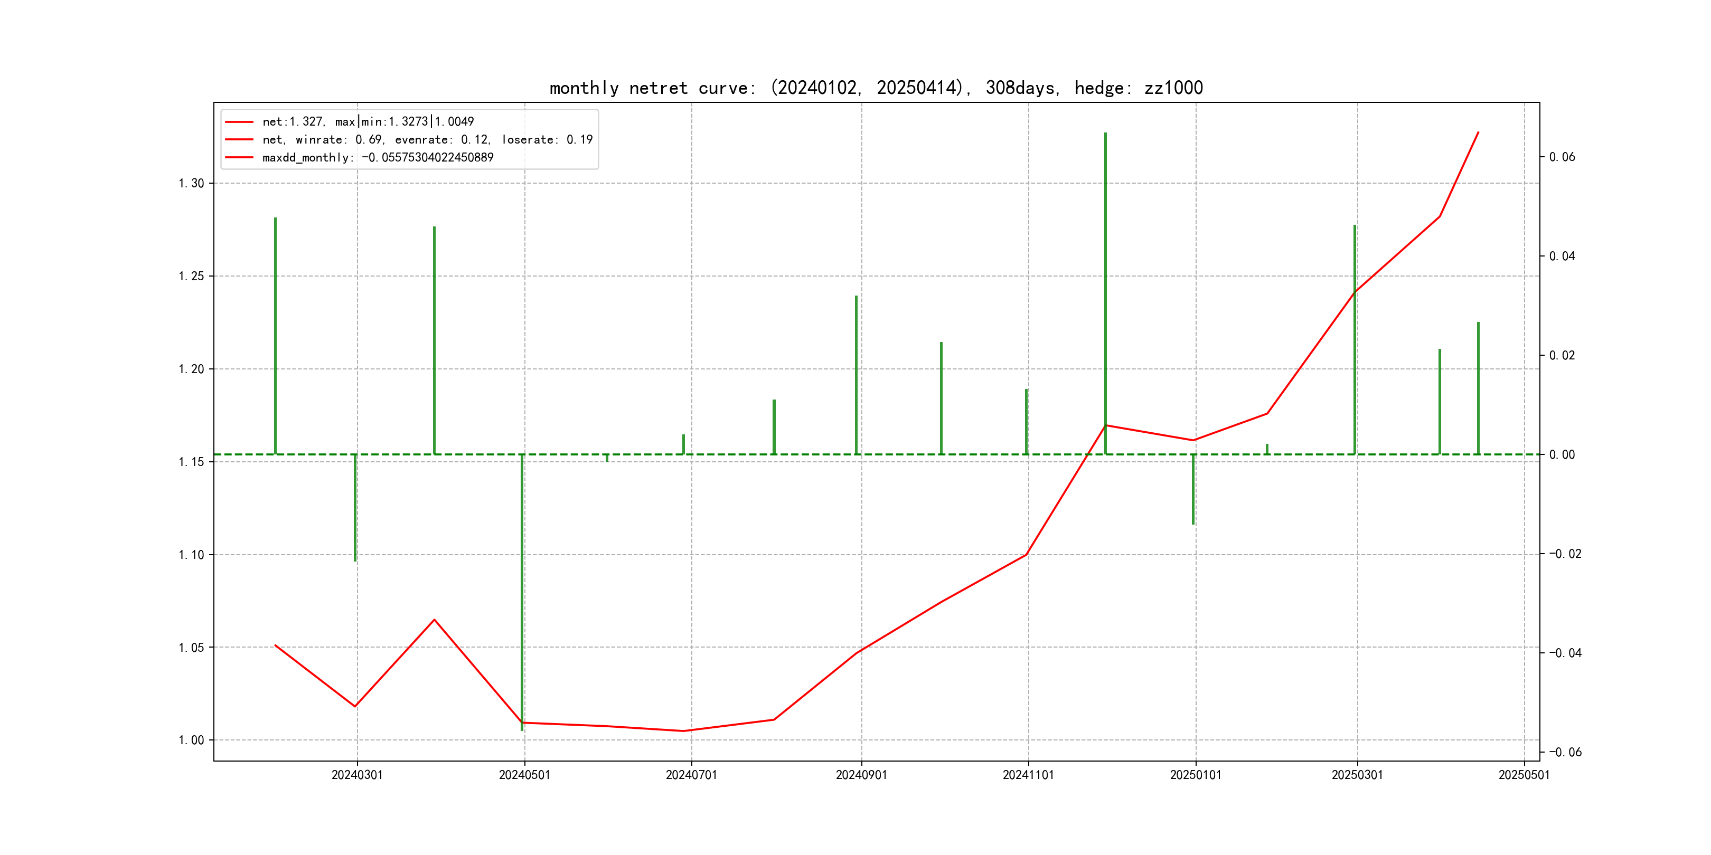Click the deepest negative green bar at 20240501

522,591
